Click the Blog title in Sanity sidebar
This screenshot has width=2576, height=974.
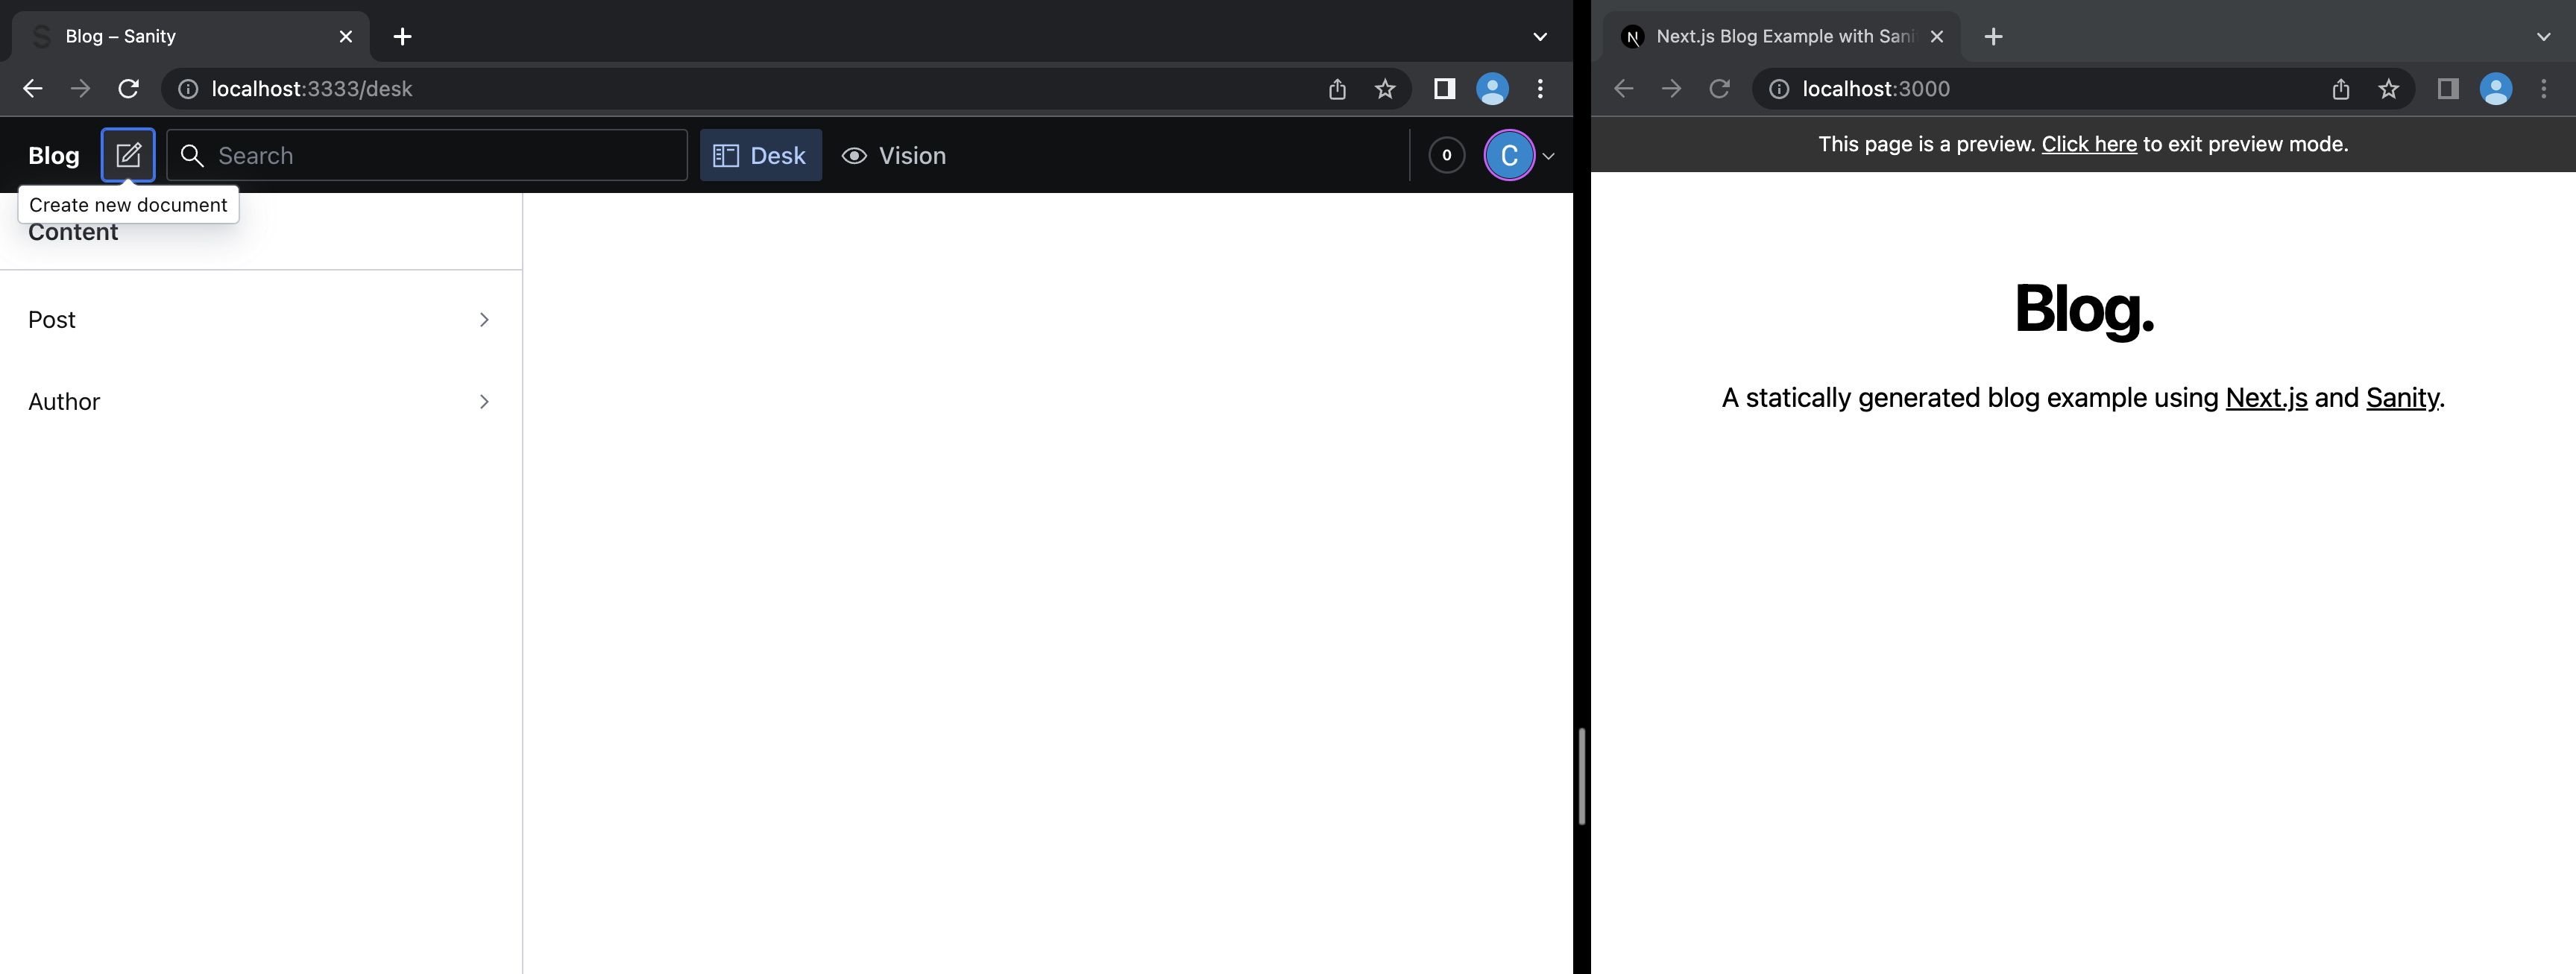click(54, 154)
